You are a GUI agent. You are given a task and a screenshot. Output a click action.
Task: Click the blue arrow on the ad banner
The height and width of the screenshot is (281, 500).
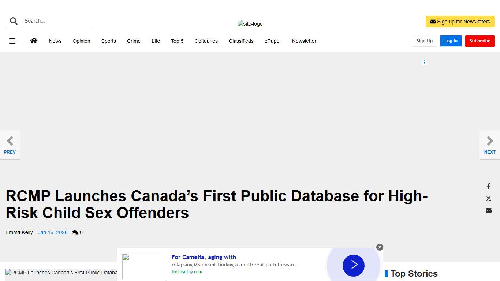tap(353, 266)
